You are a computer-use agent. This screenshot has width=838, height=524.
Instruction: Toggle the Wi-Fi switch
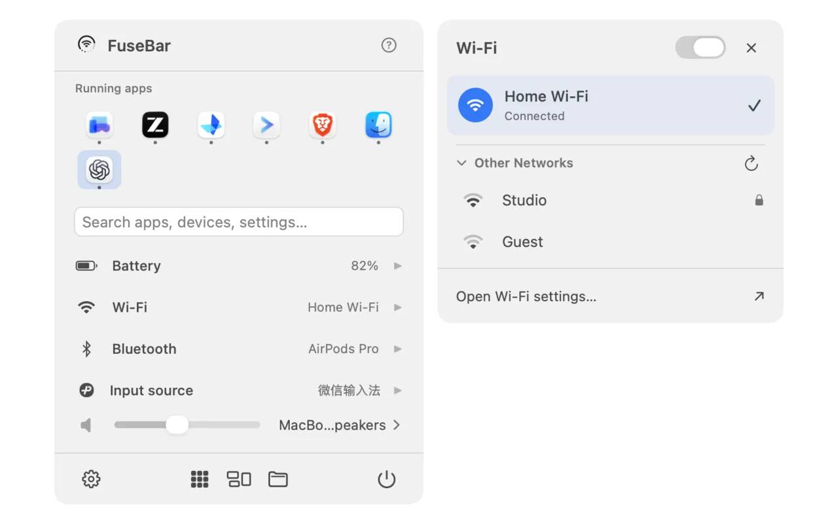point(701,48)
